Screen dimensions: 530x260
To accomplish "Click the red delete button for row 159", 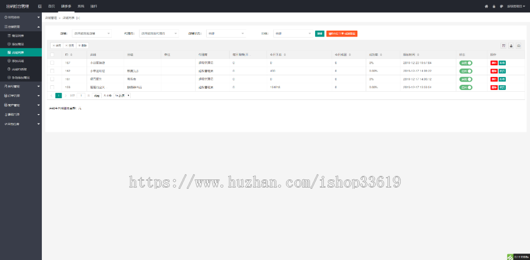I will 494,88.
